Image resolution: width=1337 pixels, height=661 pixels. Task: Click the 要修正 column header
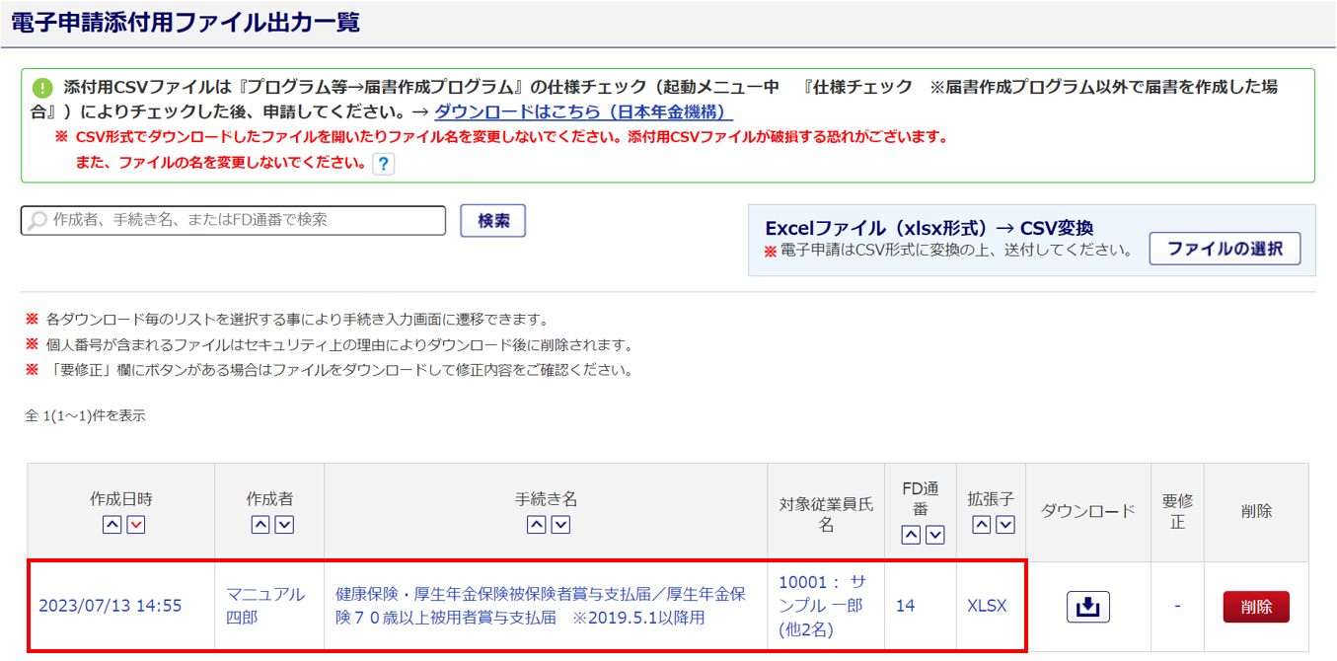[x=1177, y=511]
